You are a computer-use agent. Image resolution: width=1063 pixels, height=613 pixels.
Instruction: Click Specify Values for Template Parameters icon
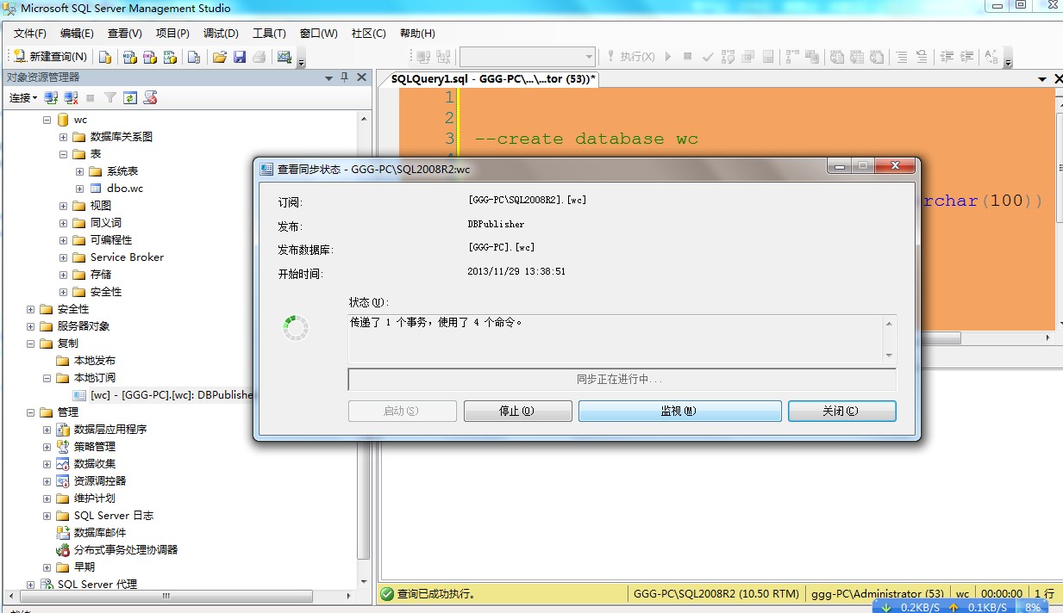coord(991,57)
